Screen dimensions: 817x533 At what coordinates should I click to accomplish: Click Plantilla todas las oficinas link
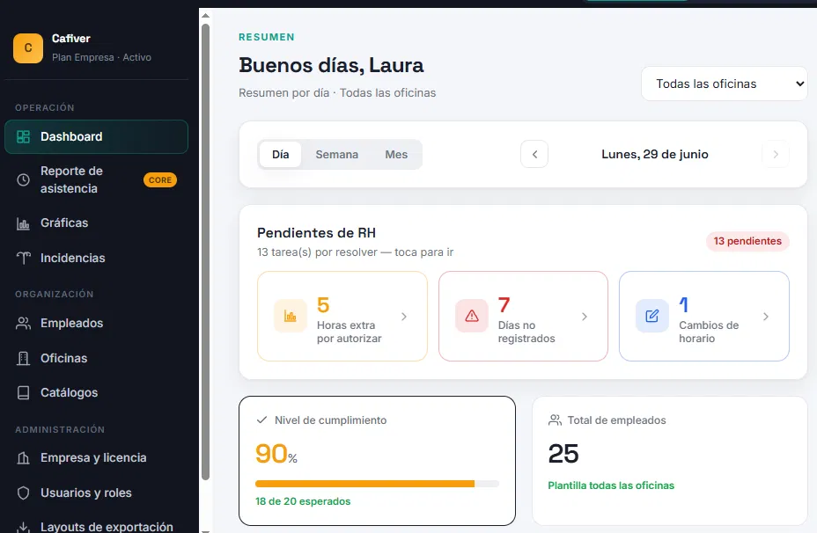click(x=611, y=486)
